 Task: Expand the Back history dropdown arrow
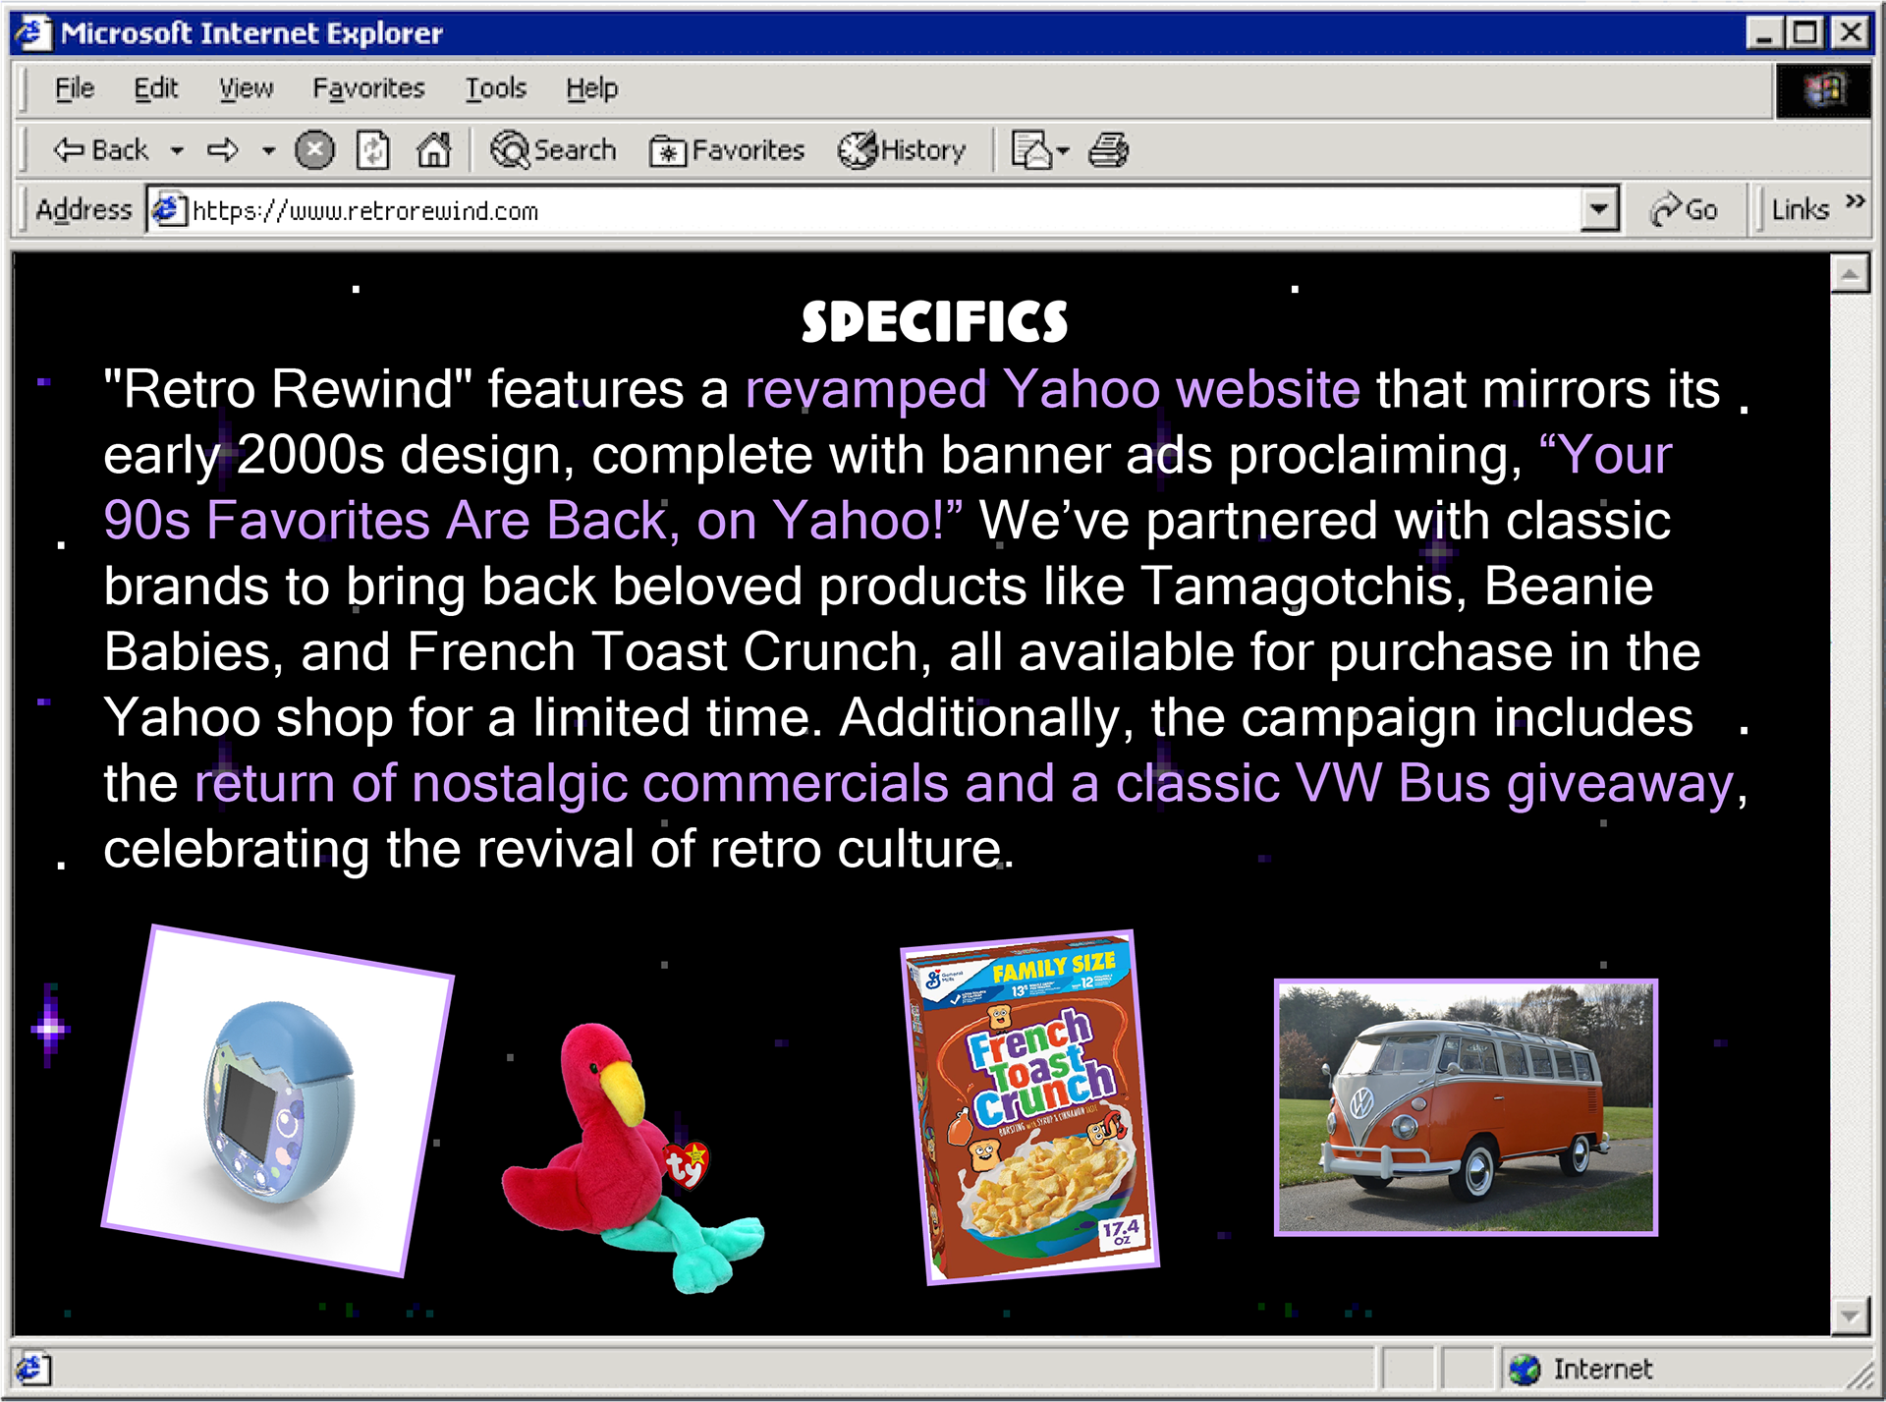pos(177,151)
